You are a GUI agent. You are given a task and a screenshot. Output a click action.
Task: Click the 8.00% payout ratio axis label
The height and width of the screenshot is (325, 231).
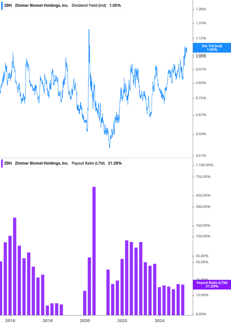(201, 314)
